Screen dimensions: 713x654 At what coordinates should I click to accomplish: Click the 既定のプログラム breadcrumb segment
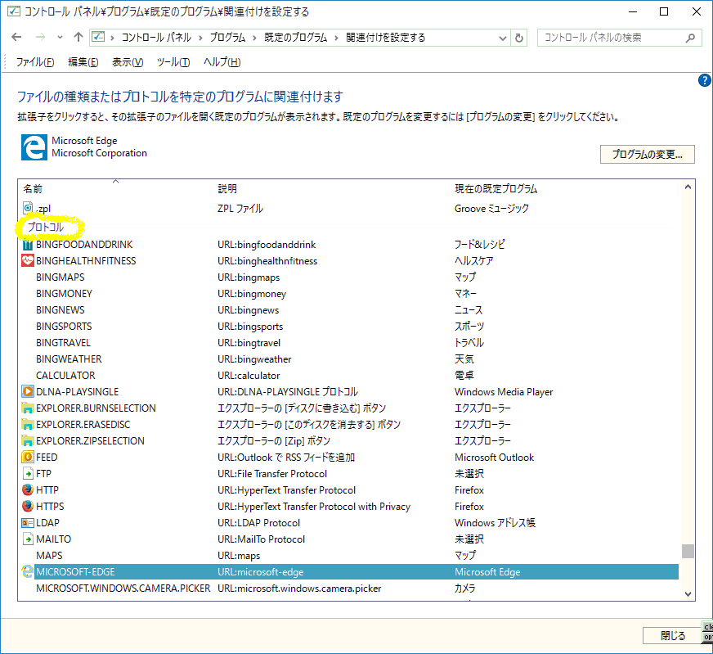[295, 38]
